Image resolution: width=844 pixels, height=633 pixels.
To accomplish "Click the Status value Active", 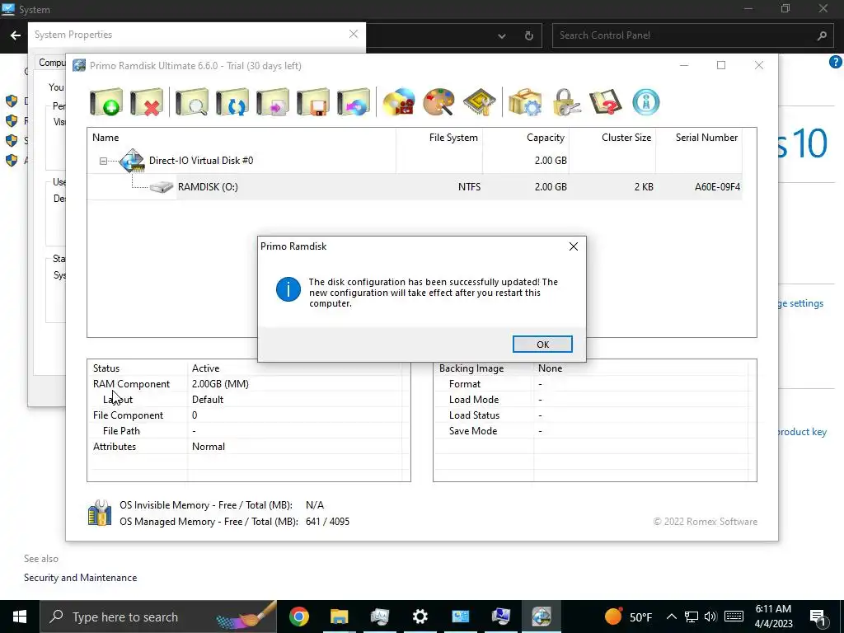I will click(205, 368).
